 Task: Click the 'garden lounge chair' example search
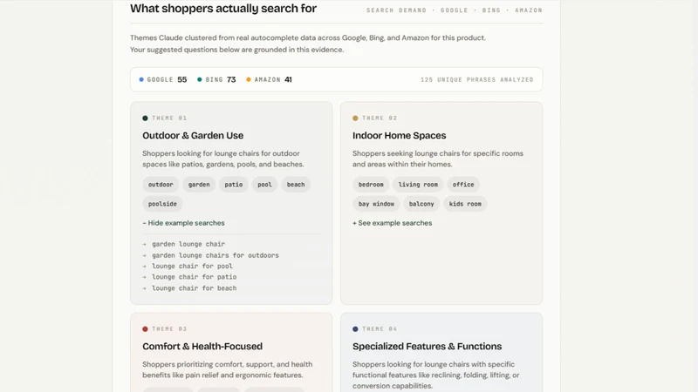[x=188, y=244]
